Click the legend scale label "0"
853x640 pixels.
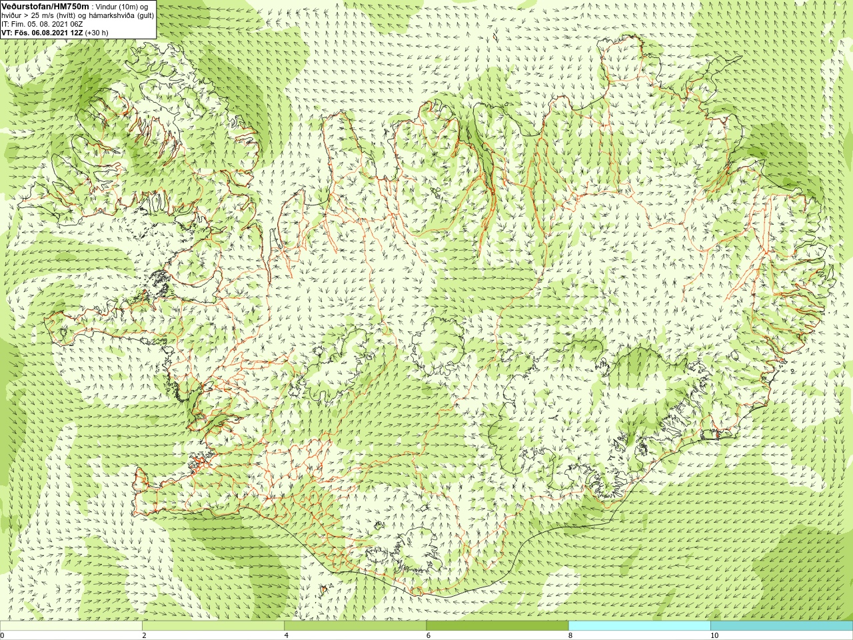tap(3, 635)
